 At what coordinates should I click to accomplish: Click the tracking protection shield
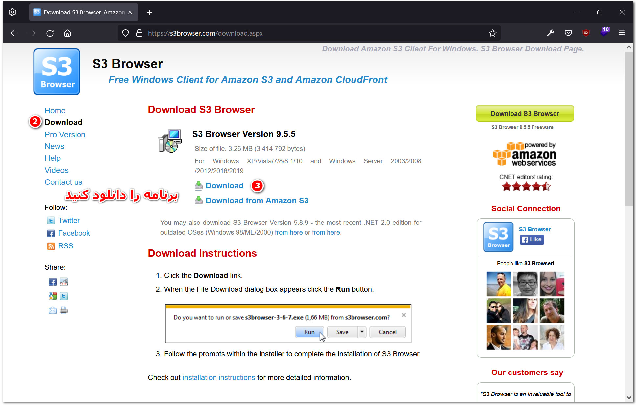(125, 33)
